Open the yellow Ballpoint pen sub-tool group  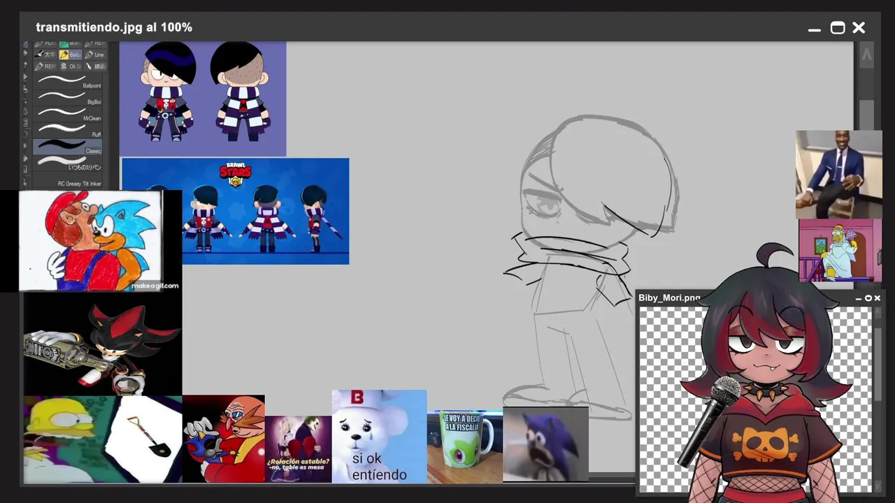tap(70, 54)
